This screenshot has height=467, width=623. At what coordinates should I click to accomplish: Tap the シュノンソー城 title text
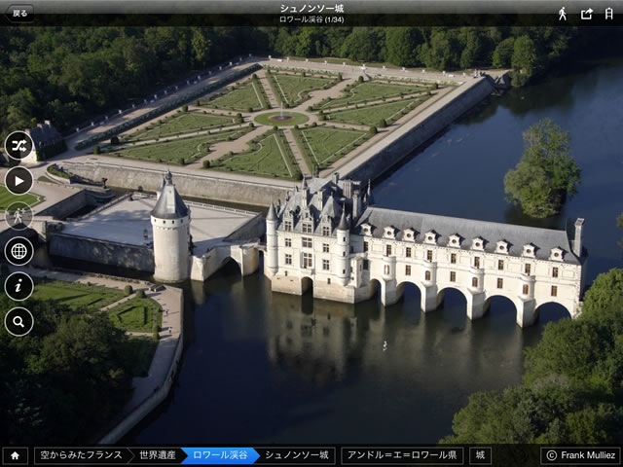[x=311, y=9]
